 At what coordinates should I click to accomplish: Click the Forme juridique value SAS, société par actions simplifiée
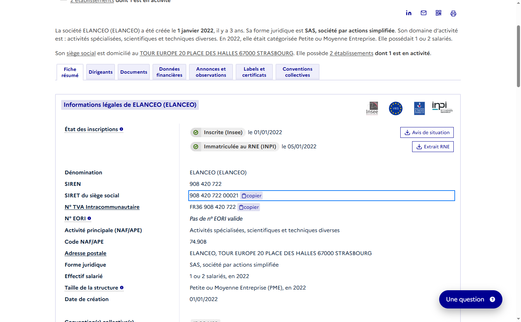[234, 265]
